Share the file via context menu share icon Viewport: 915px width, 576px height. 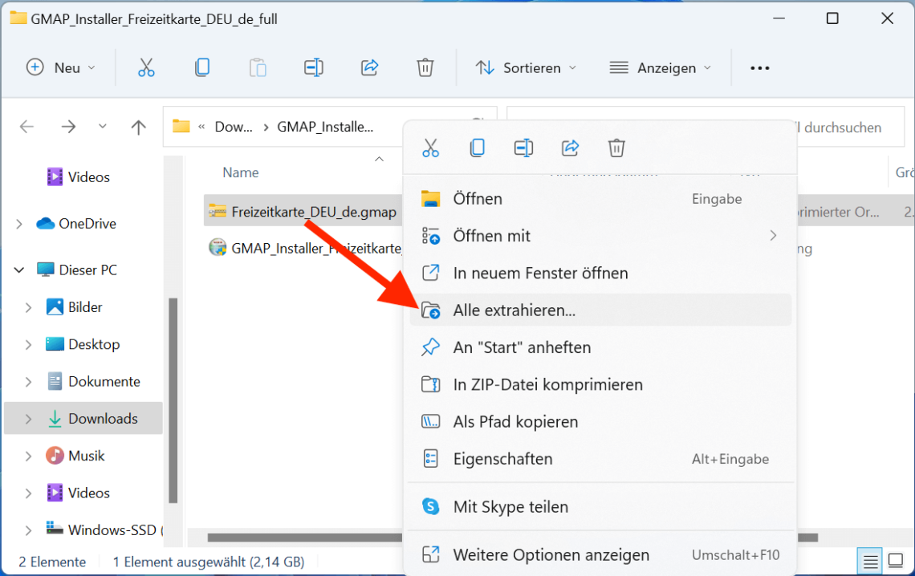click(x=570, y=148)
